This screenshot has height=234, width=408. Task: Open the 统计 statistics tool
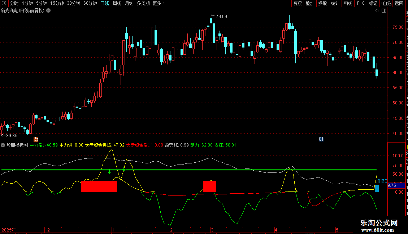pyautogui.click(x=335, y=3)
